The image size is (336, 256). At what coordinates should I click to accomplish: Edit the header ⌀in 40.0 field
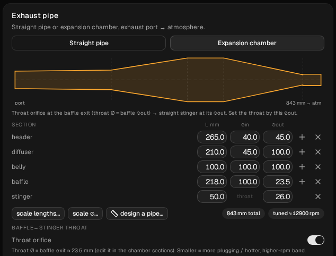coord(245,137)
